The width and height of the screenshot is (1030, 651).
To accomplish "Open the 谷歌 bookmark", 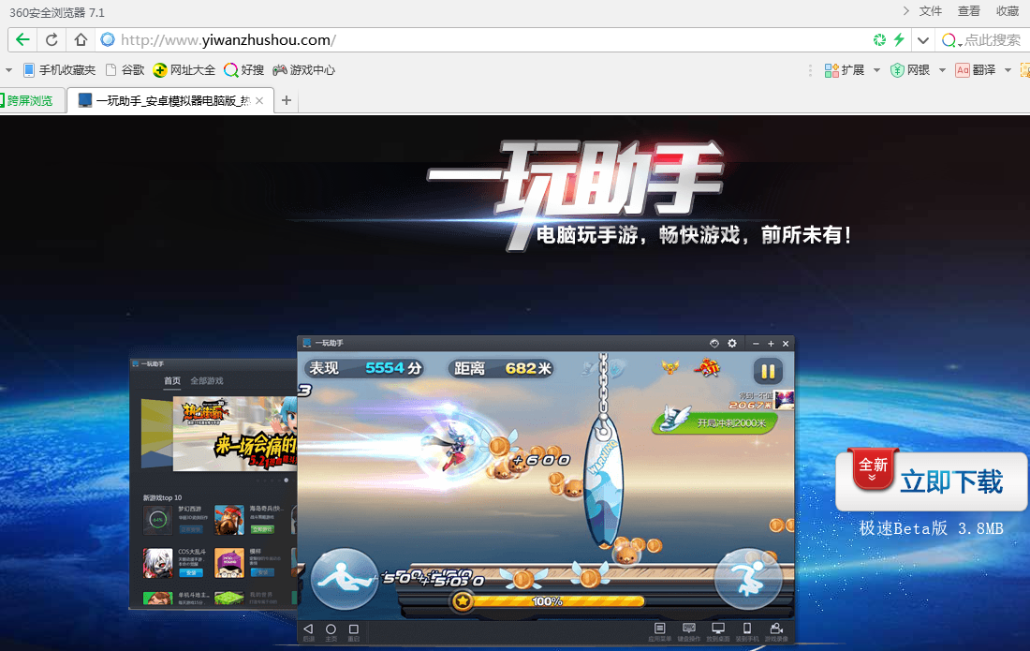I will [x=125, y=69].
